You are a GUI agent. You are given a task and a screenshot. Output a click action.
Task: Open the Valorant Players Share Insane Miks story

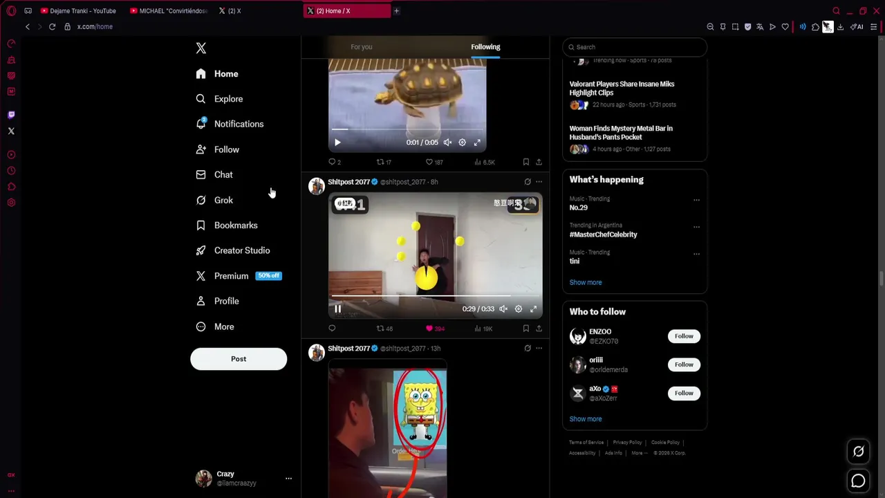pos(622,88)
